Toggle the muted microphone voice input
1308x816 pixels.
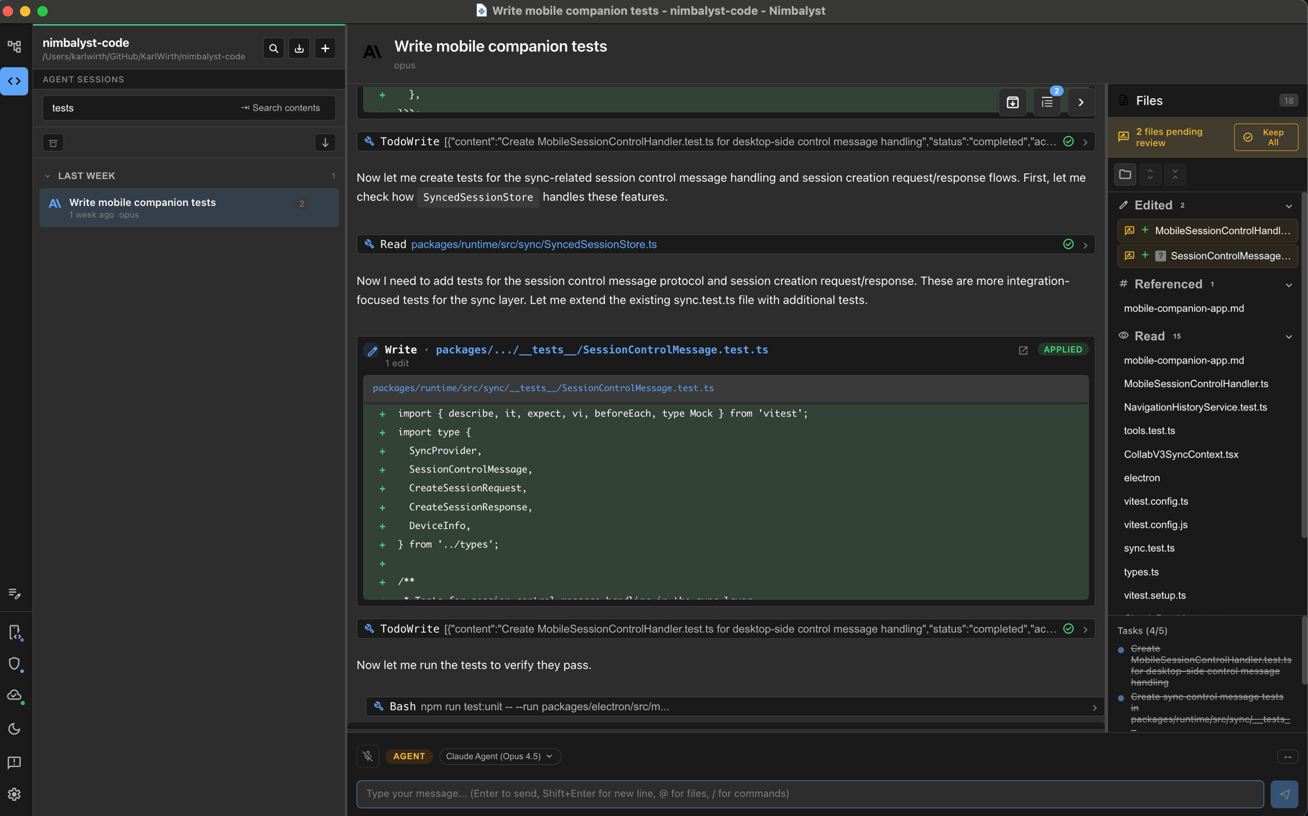pyautogui.click(x=368, y=756)
